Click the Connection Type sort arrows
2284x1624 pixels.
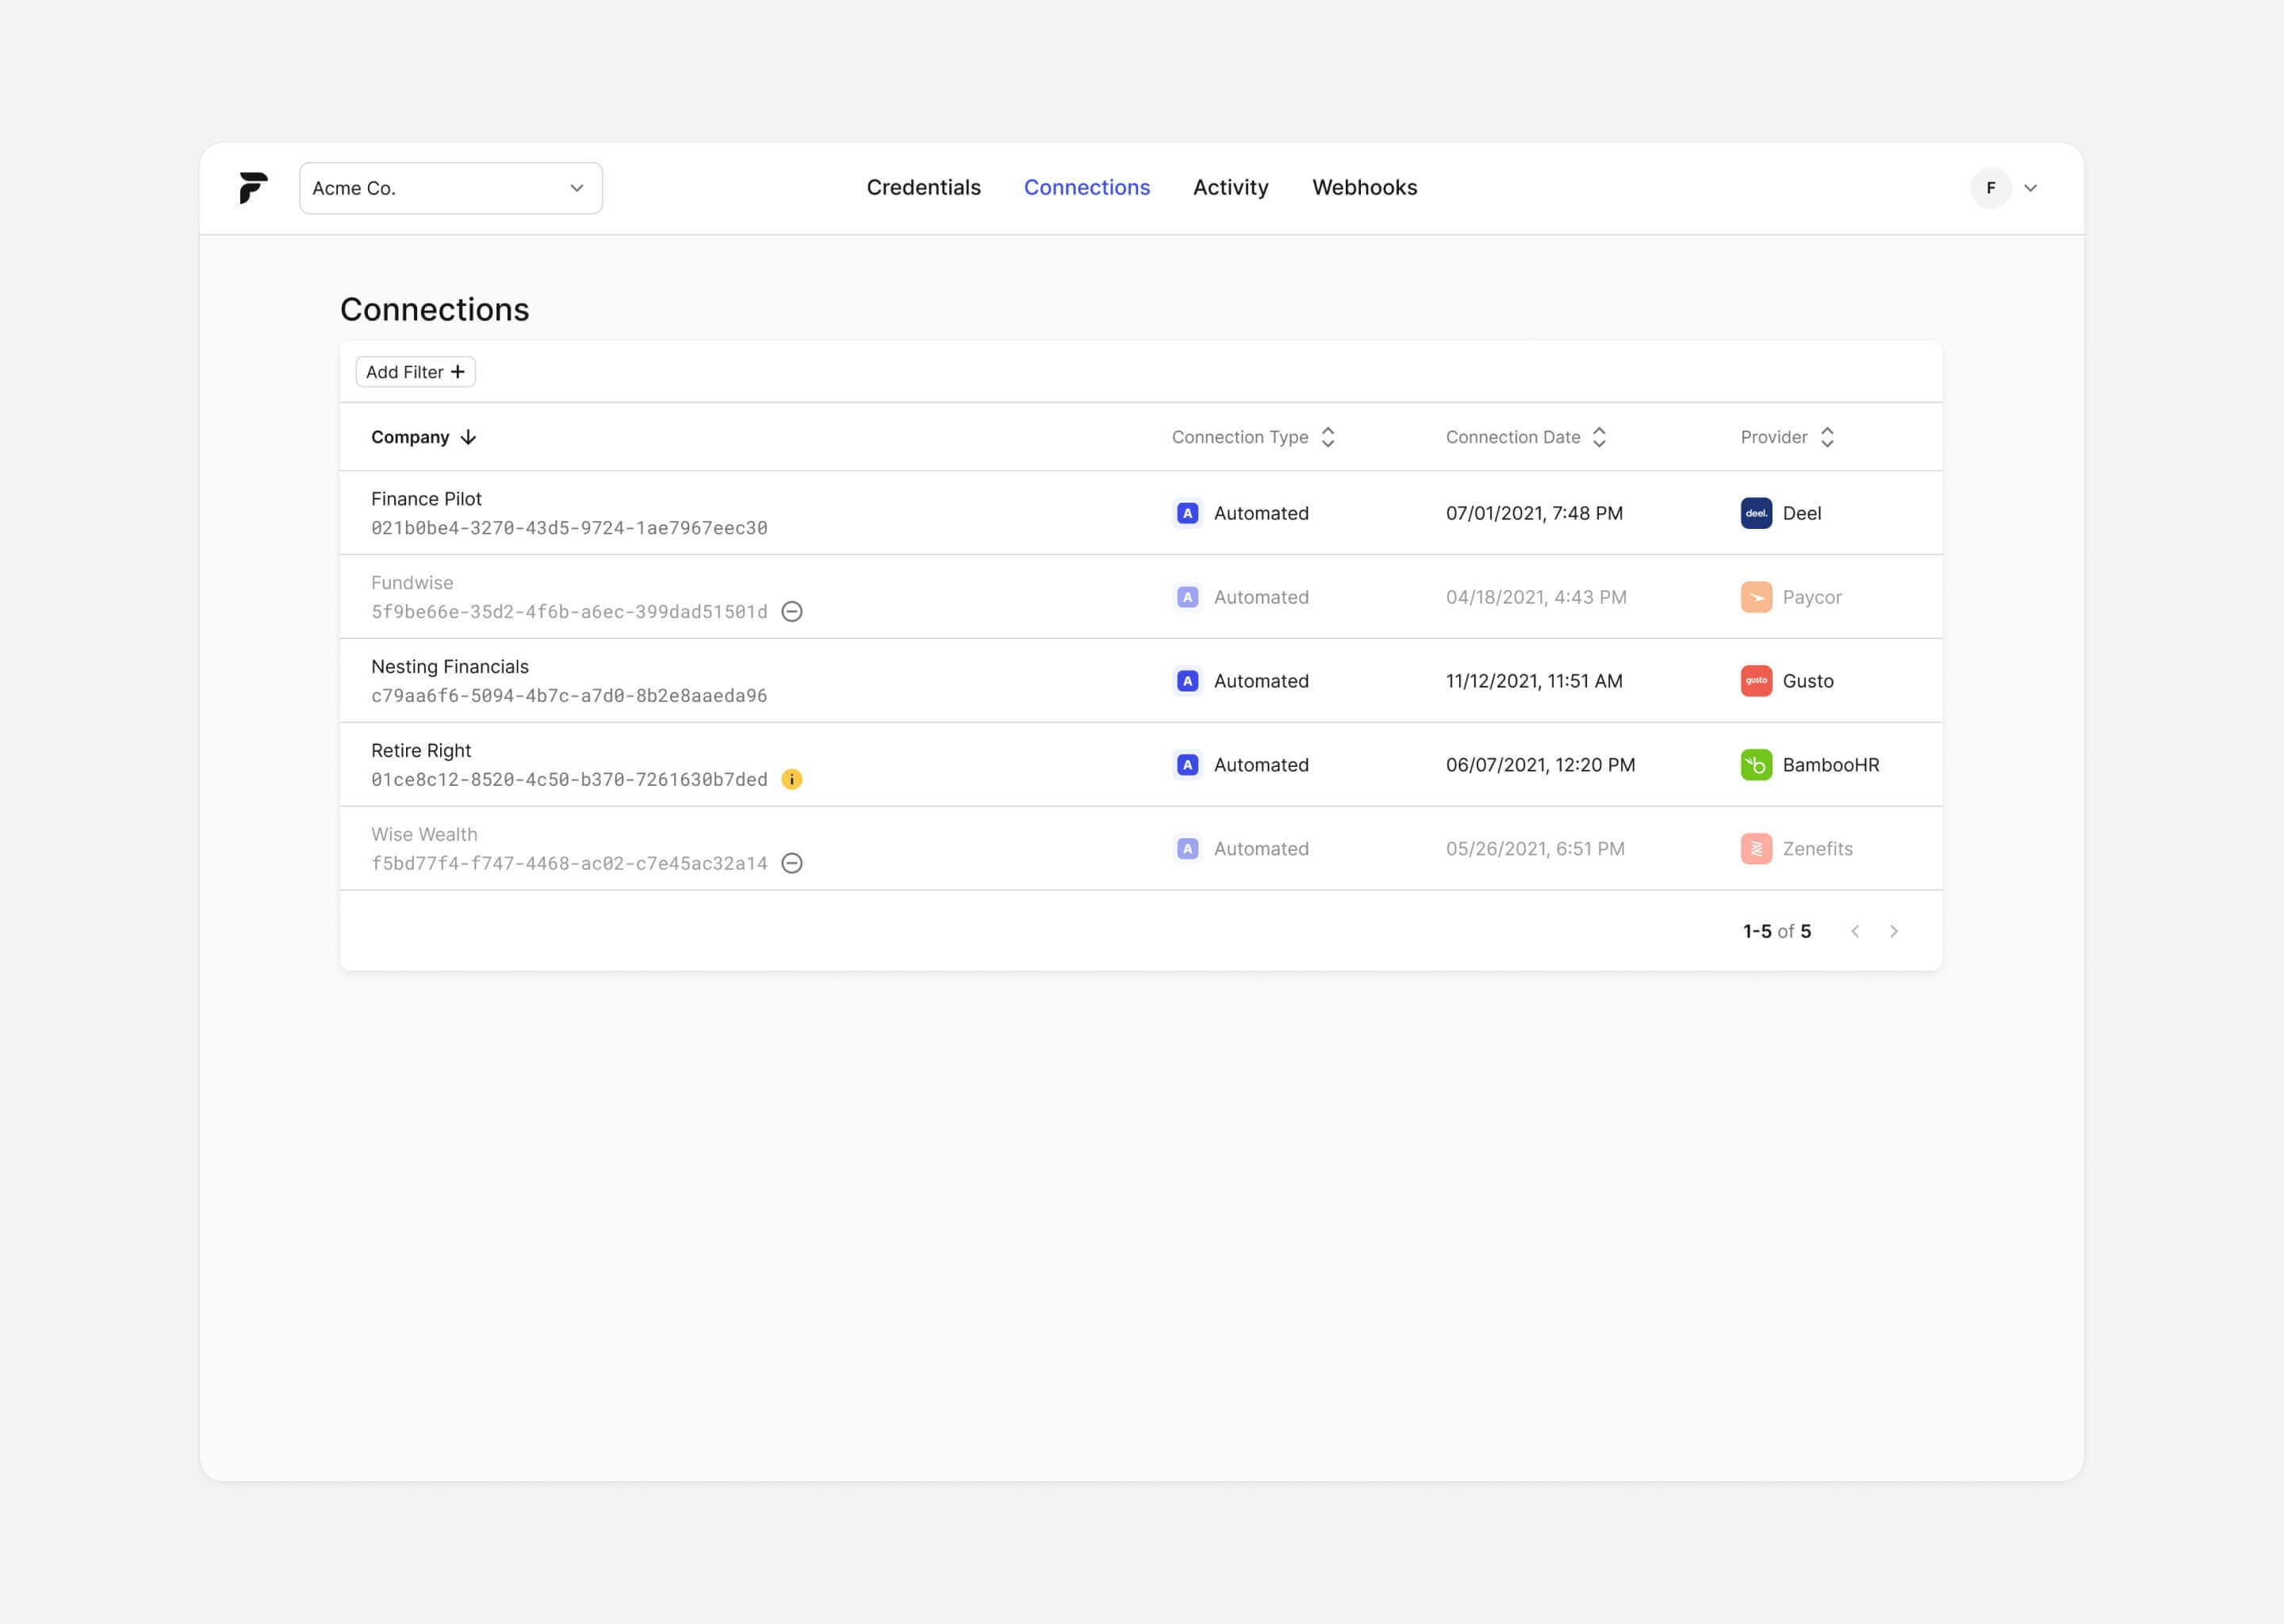pos(1328,437)
